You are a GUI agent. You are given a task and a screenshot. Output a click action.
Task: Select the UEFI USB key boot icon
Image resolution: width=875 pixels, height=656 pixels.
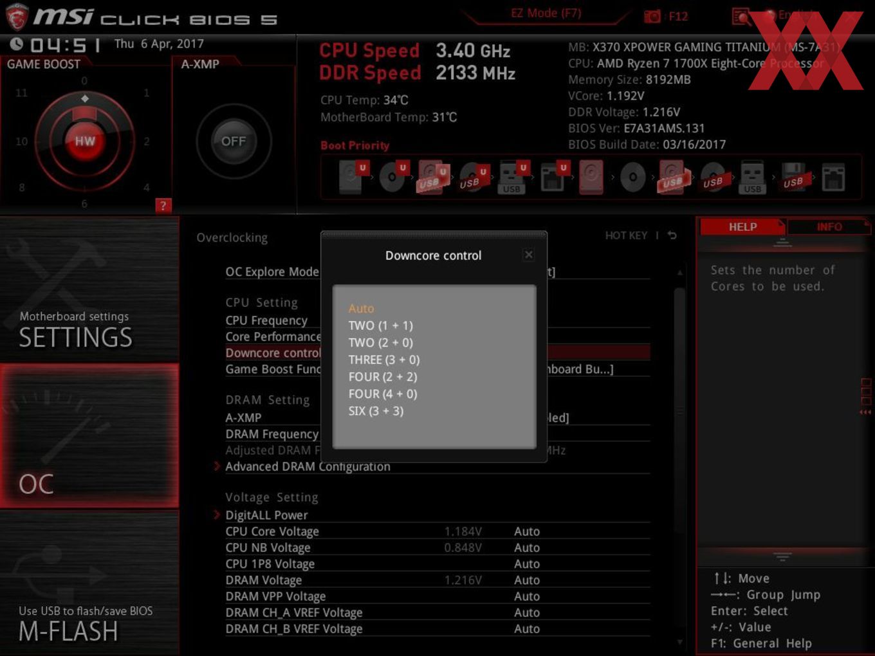coord(513,178)
